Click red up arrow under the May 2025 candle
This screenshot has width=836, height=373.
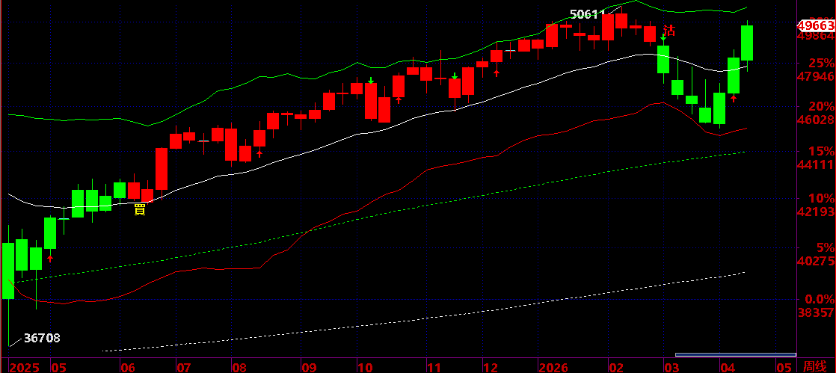point(50,259)
